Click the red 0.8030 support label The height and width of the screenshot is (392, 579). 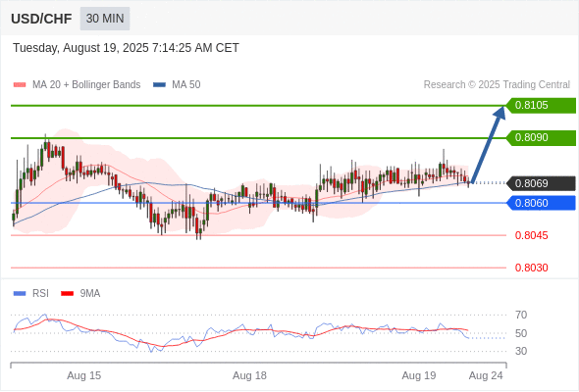[531, 268]
